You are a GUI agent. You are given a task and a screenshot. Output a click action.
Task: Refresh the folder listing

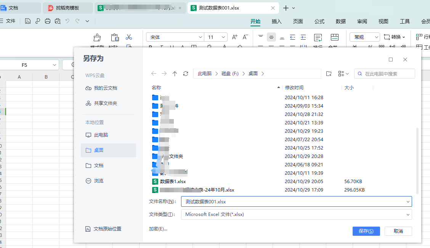pyautogui.click(x=186, y=74)
